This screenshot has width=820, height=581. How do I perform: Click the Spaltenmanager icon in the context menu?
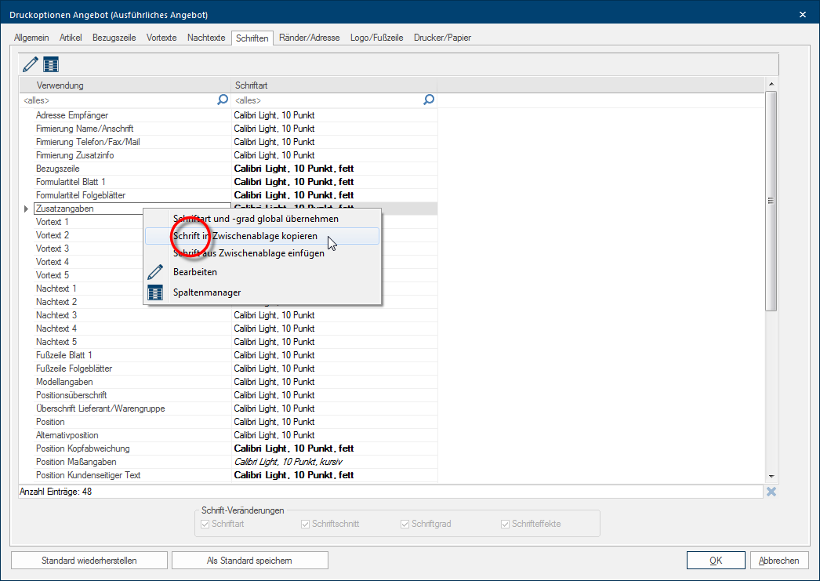[155, 292]
